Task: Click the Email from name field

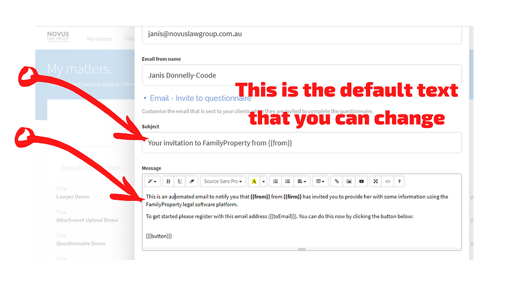Action: pyautogui.click(x=302, y=75)
